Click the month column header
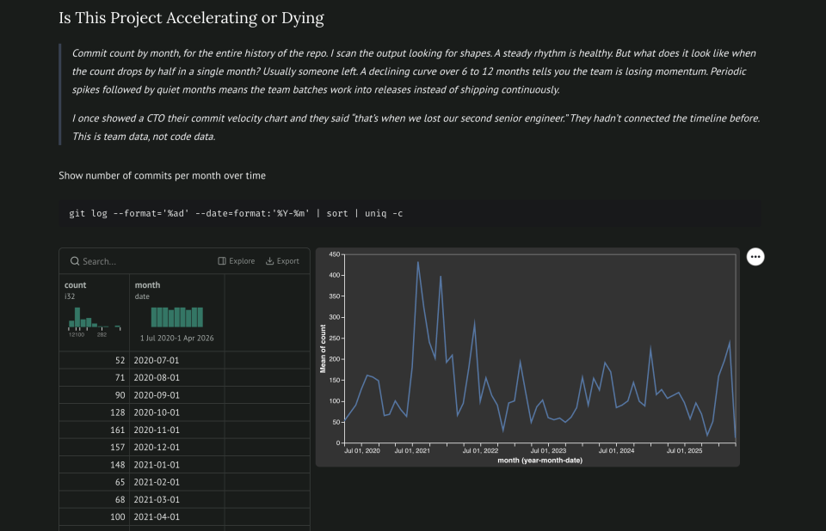This screenshot has height=531, width=826. click(x=147, y=284)
